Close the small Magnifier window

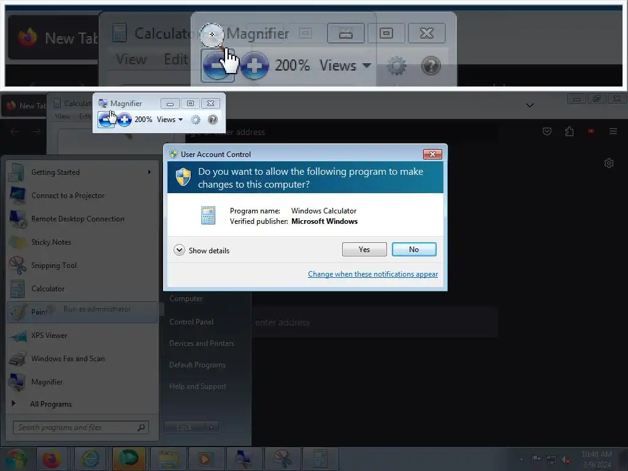[210, 104]
